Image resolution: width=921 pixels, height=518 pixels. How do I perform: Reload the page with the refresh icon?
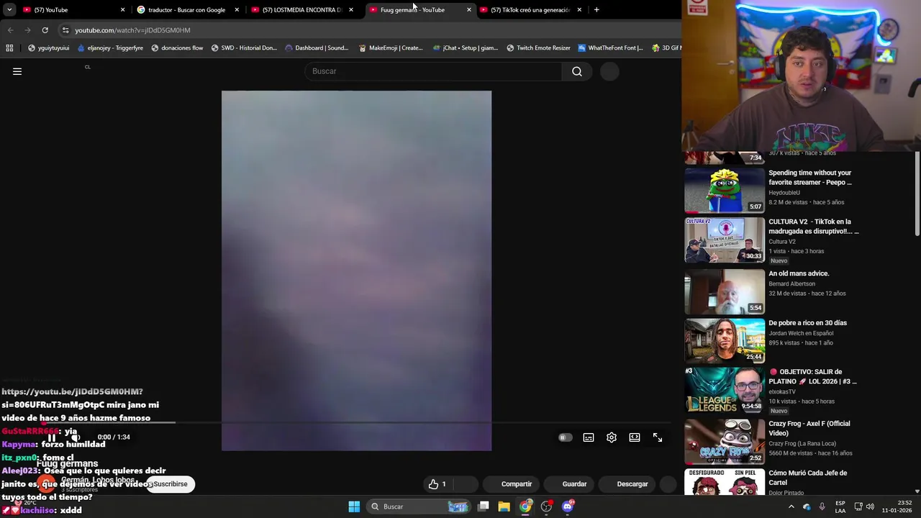(45, 30)
